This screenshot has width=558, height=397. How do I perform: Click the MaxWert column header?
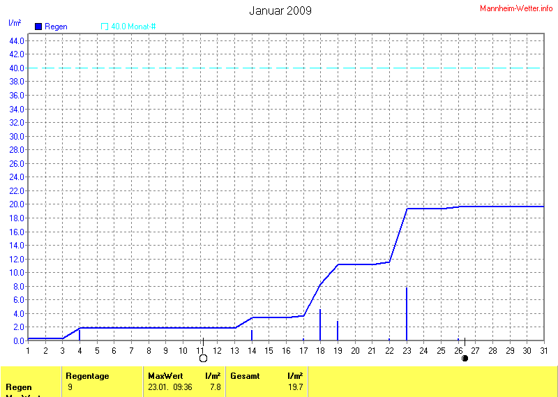coord(165,376)
